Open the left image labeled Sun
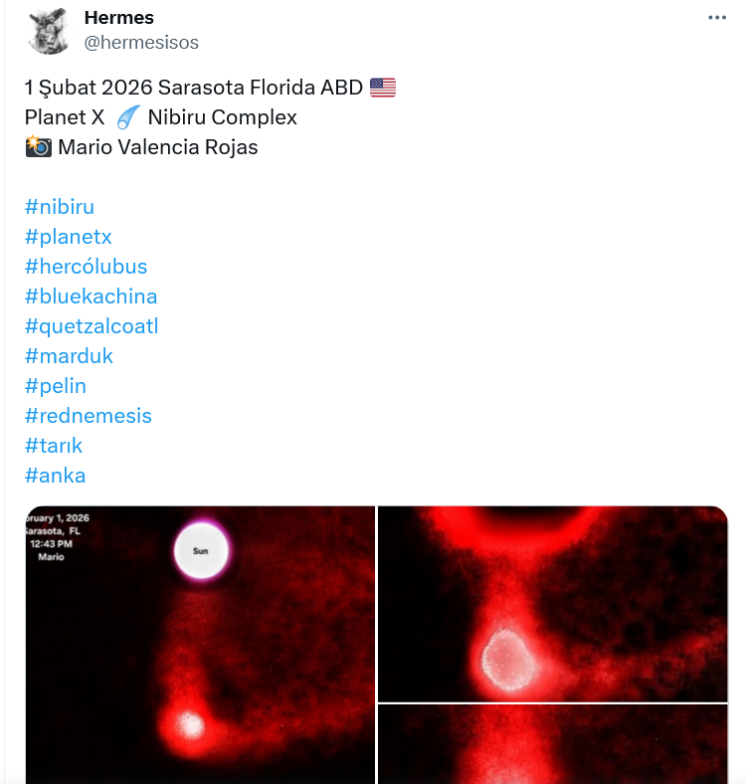Screen dimensions: 747x784 click(x=200, y=645)
